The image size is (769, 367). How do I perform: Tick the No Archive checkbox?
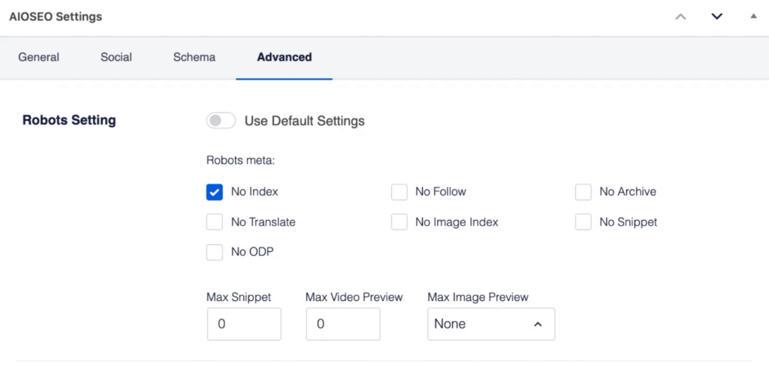[584, 192]
